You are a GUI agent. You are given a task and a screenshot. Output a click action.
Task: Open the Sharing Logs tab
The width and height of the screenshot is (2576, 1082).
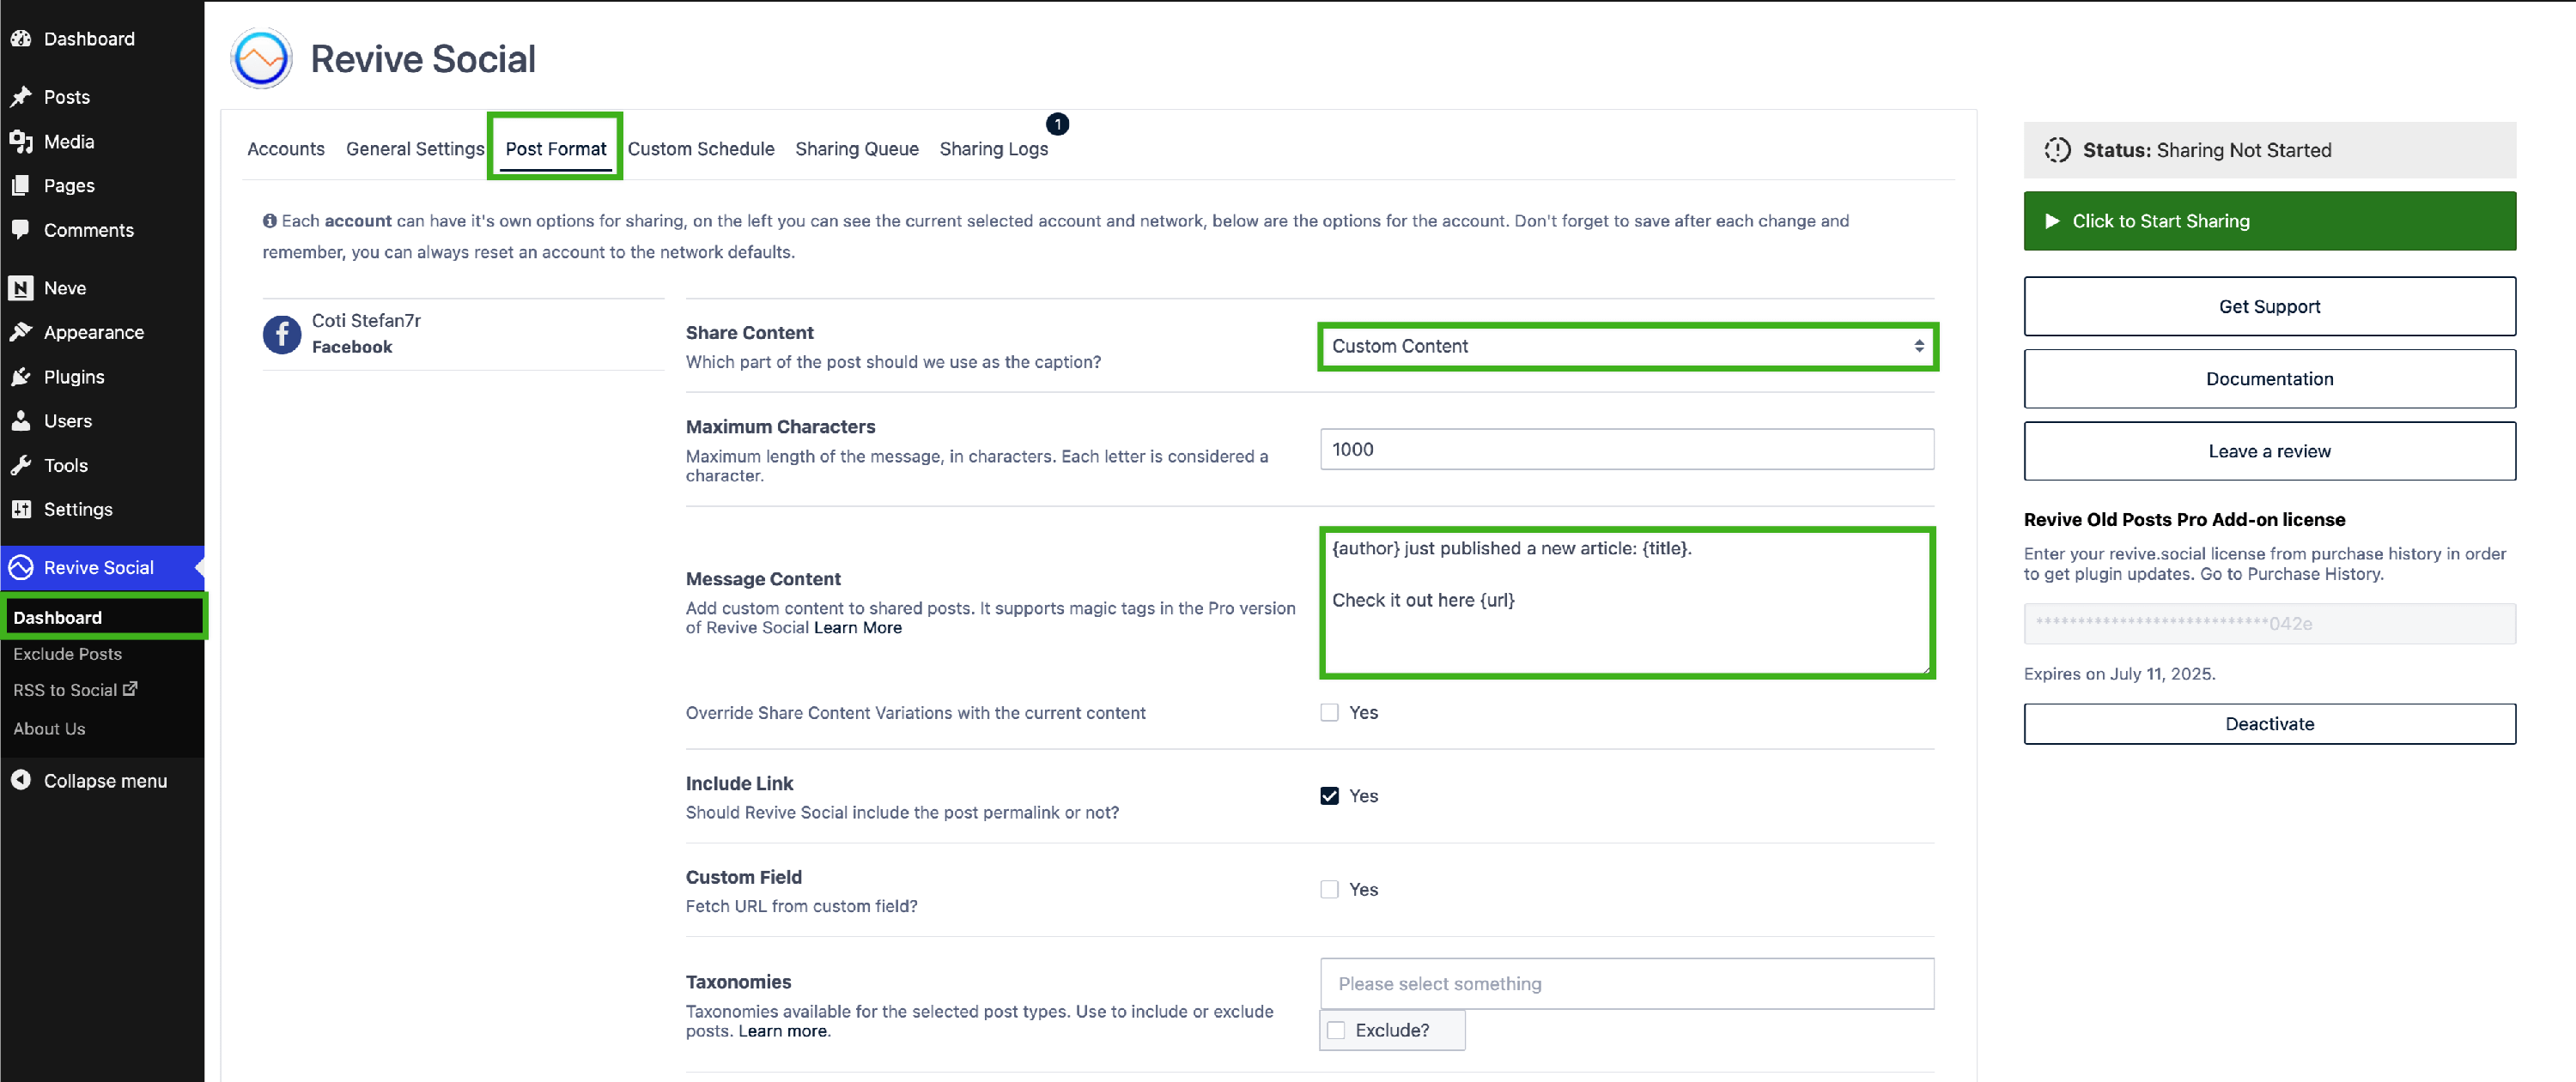click(x=993, y=148)
